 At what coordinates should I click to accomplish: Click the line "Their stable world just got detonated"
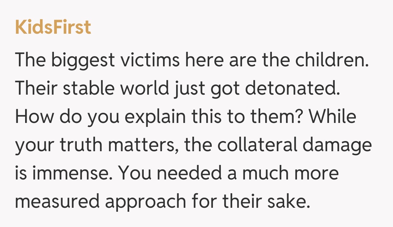point(177,88)
